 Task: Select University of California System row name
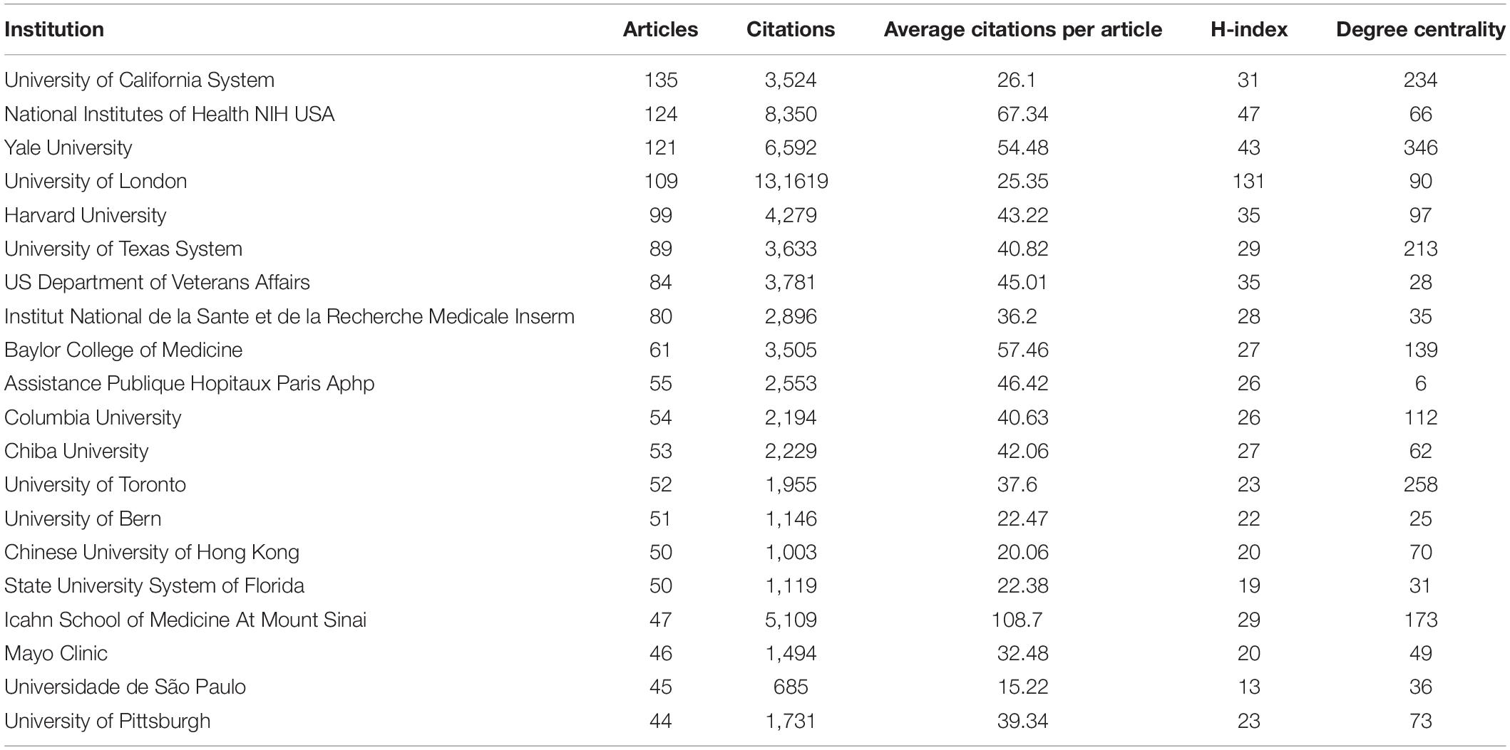click(139, 80)
